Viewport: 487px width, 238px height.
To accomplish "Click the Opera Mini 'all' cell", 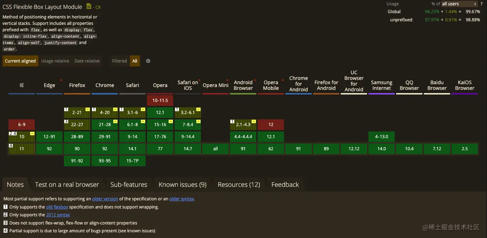I will (x=215, y=149).
